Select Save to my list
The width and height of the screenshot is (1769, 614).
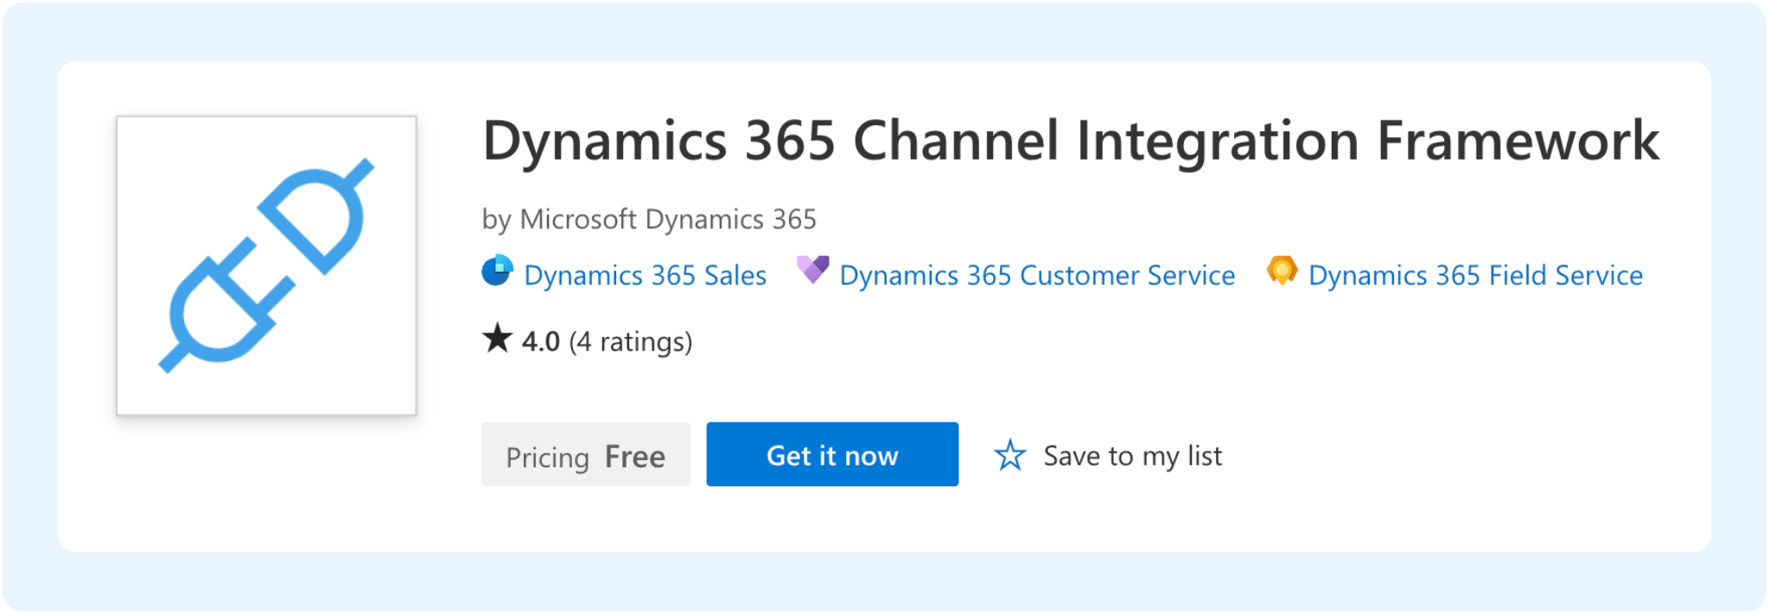pos(1132,456)
